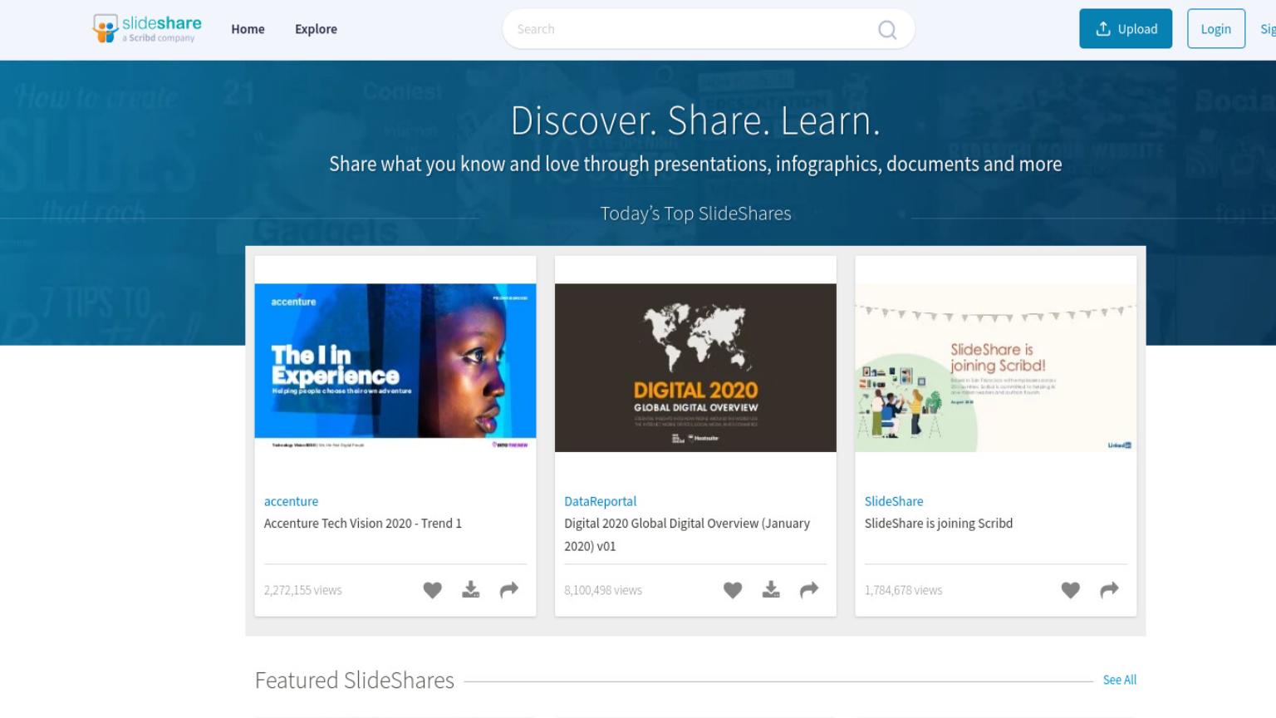This screenshot has height=718, width=1276.
Task: Share the Accenture Tech Vision slideshare
Action: pyautogui.click(x=509, y=590)
